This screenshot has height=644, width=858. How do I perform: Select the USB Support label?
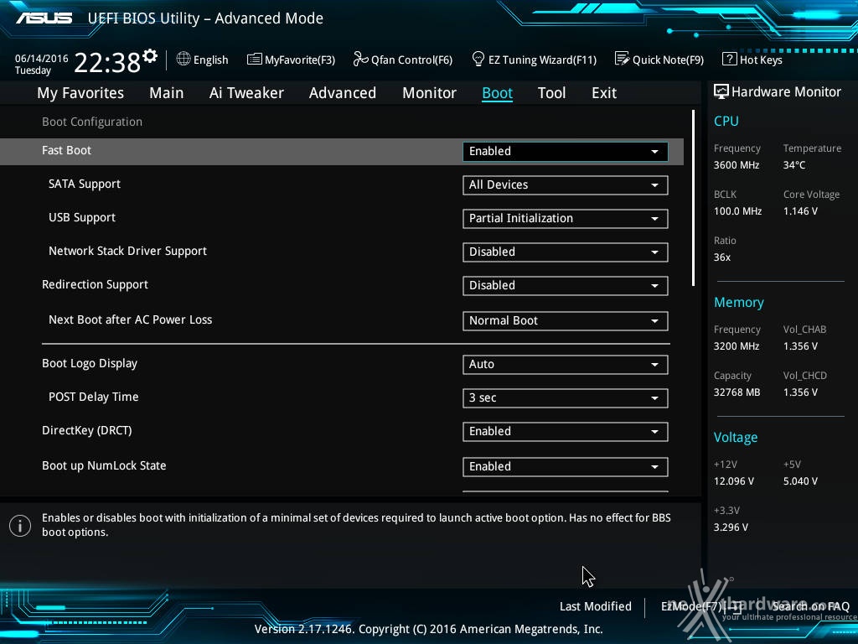pyautogui.click(x=82, y=218)
